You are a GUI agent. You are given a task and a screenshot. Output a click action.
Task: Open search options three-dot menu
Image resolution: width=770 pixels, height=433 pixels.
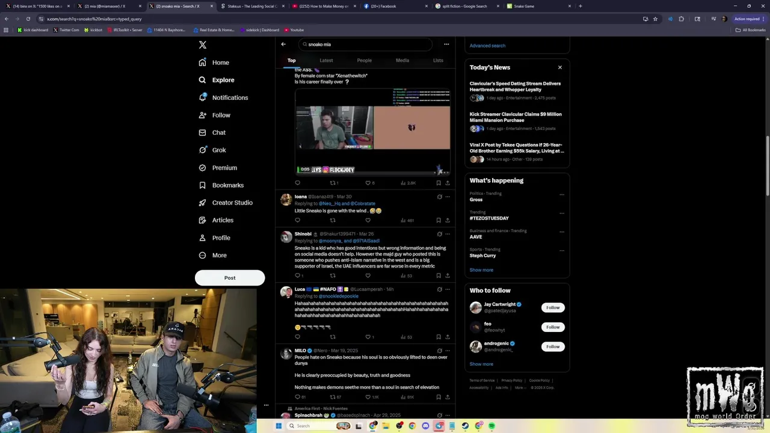(446, 44)
